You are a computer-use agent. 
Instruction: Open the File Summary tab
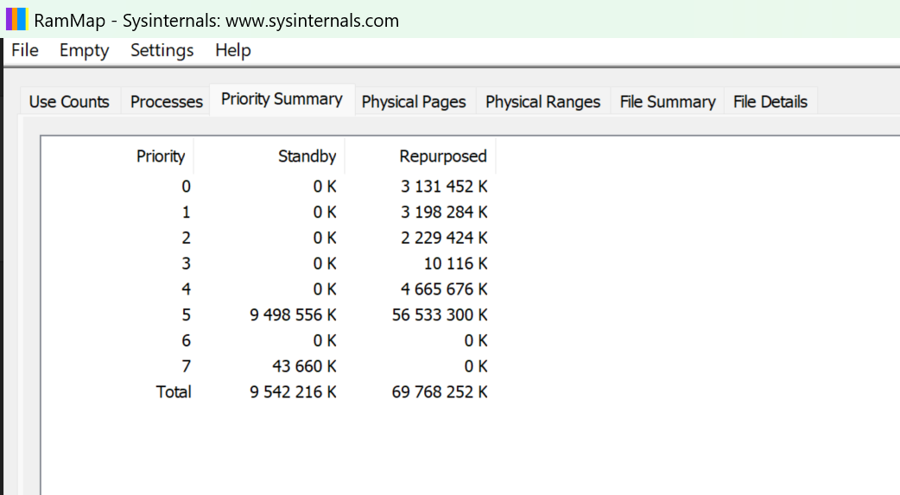668,102
